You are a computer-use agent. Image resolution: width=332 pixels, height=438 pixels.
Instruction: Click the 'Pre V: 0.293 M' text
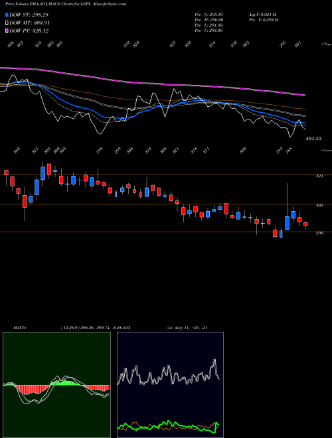[263, 20]
